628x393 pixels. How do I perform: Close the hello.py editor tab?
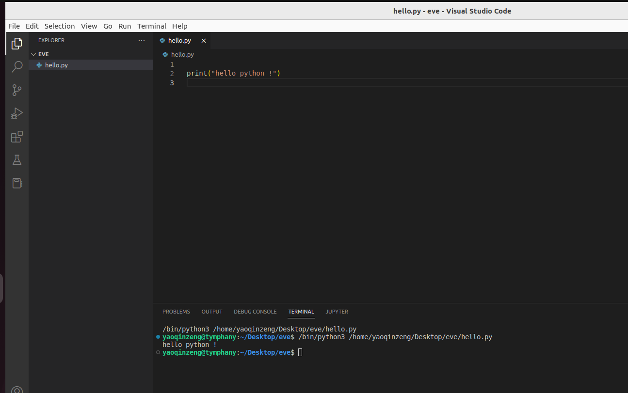(204, 41)
